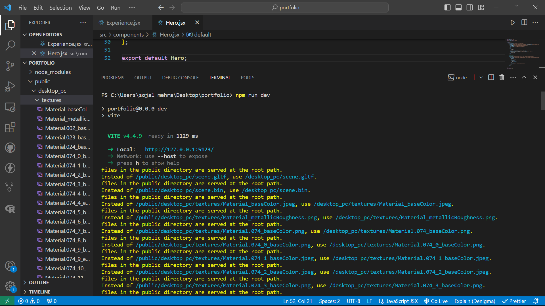This screenshot has height=306, width=545.
Task: Click the Kill Terminal trash icon
Action: click(x=502, y=77)
